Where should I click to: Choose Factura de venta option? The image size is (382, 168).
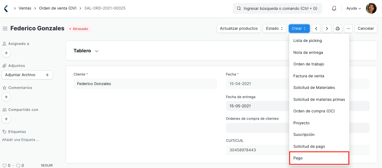(x=319, y=76)
